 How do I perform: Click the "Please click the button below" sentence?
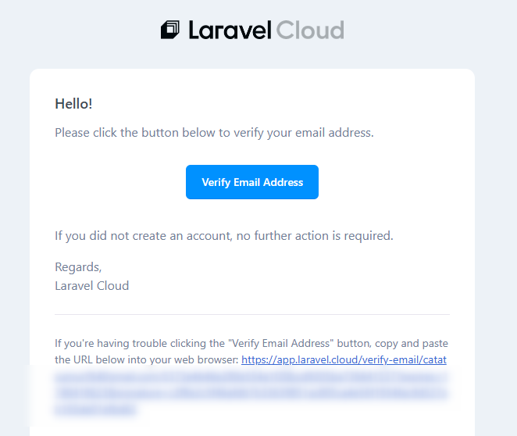tap(214, 133)
